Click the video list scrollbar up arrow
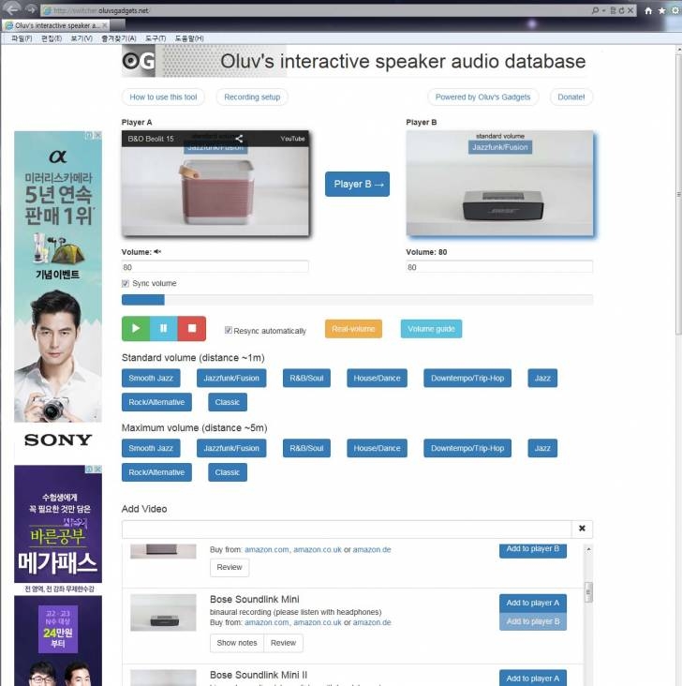Image resolution: width=682 pixels, height=686 pixels. 589,549
